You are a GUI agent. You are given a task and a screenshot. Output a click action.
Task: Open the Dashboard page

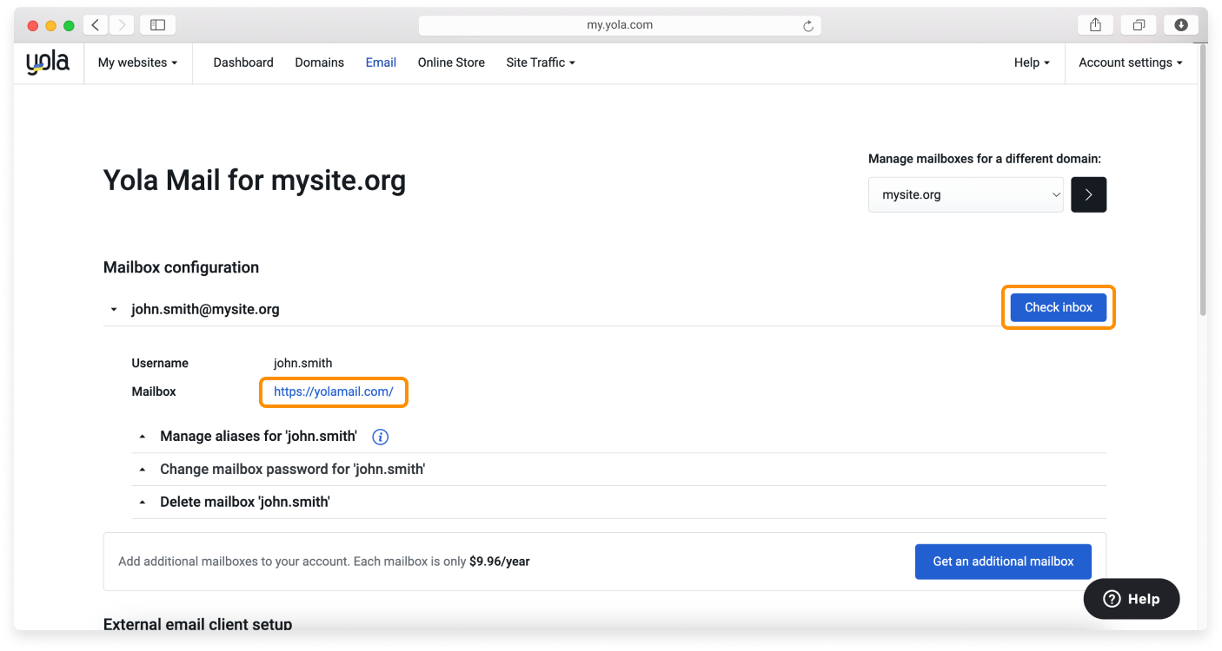(243, 62)
